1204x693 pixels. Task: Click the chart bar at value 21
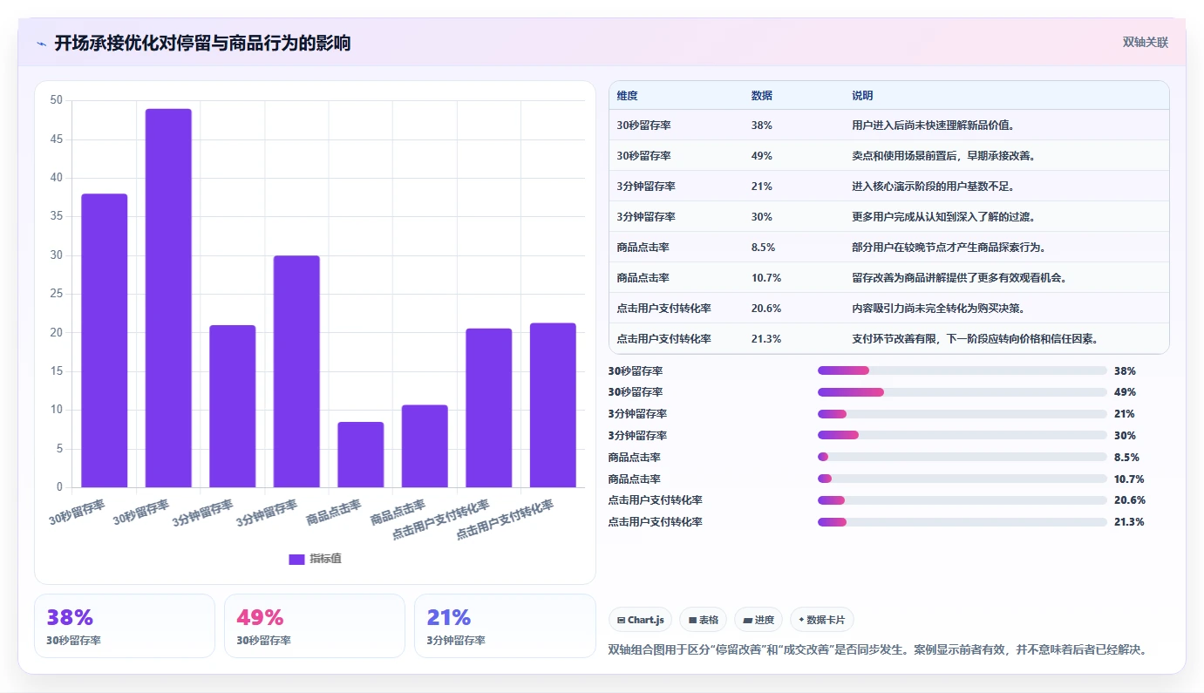[x=233, y=406]
